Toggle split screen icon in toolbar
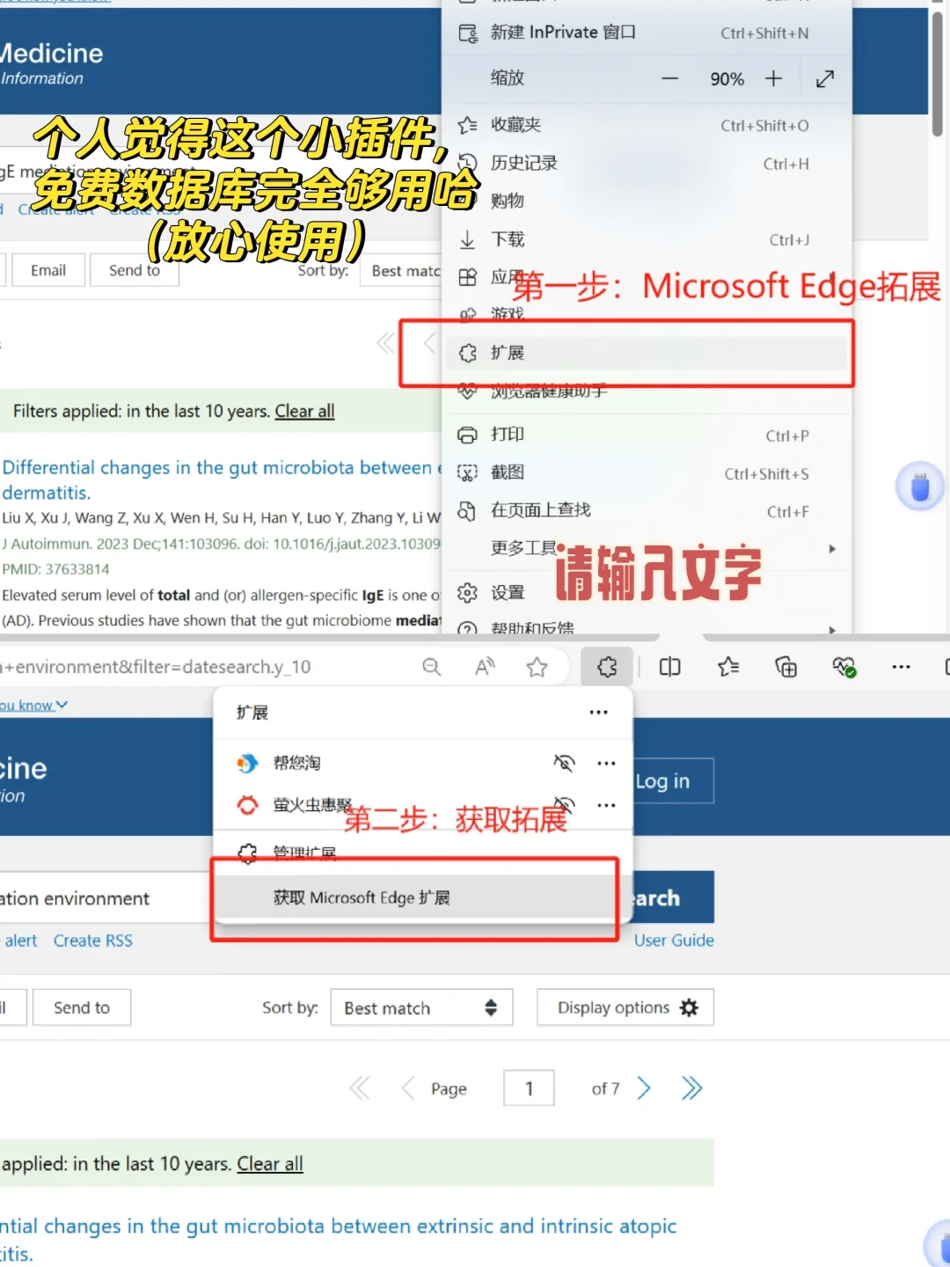Viewport: 950px width, 1267px height. click(x=669, y=667)
